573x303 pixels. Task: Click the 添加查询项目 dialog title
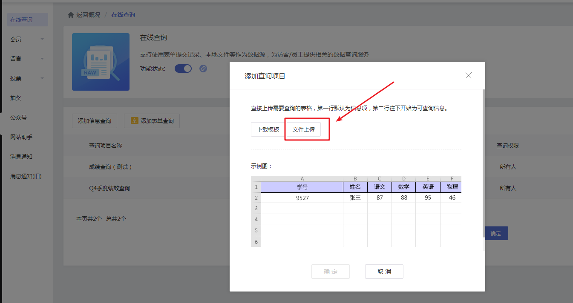point(265,76)
